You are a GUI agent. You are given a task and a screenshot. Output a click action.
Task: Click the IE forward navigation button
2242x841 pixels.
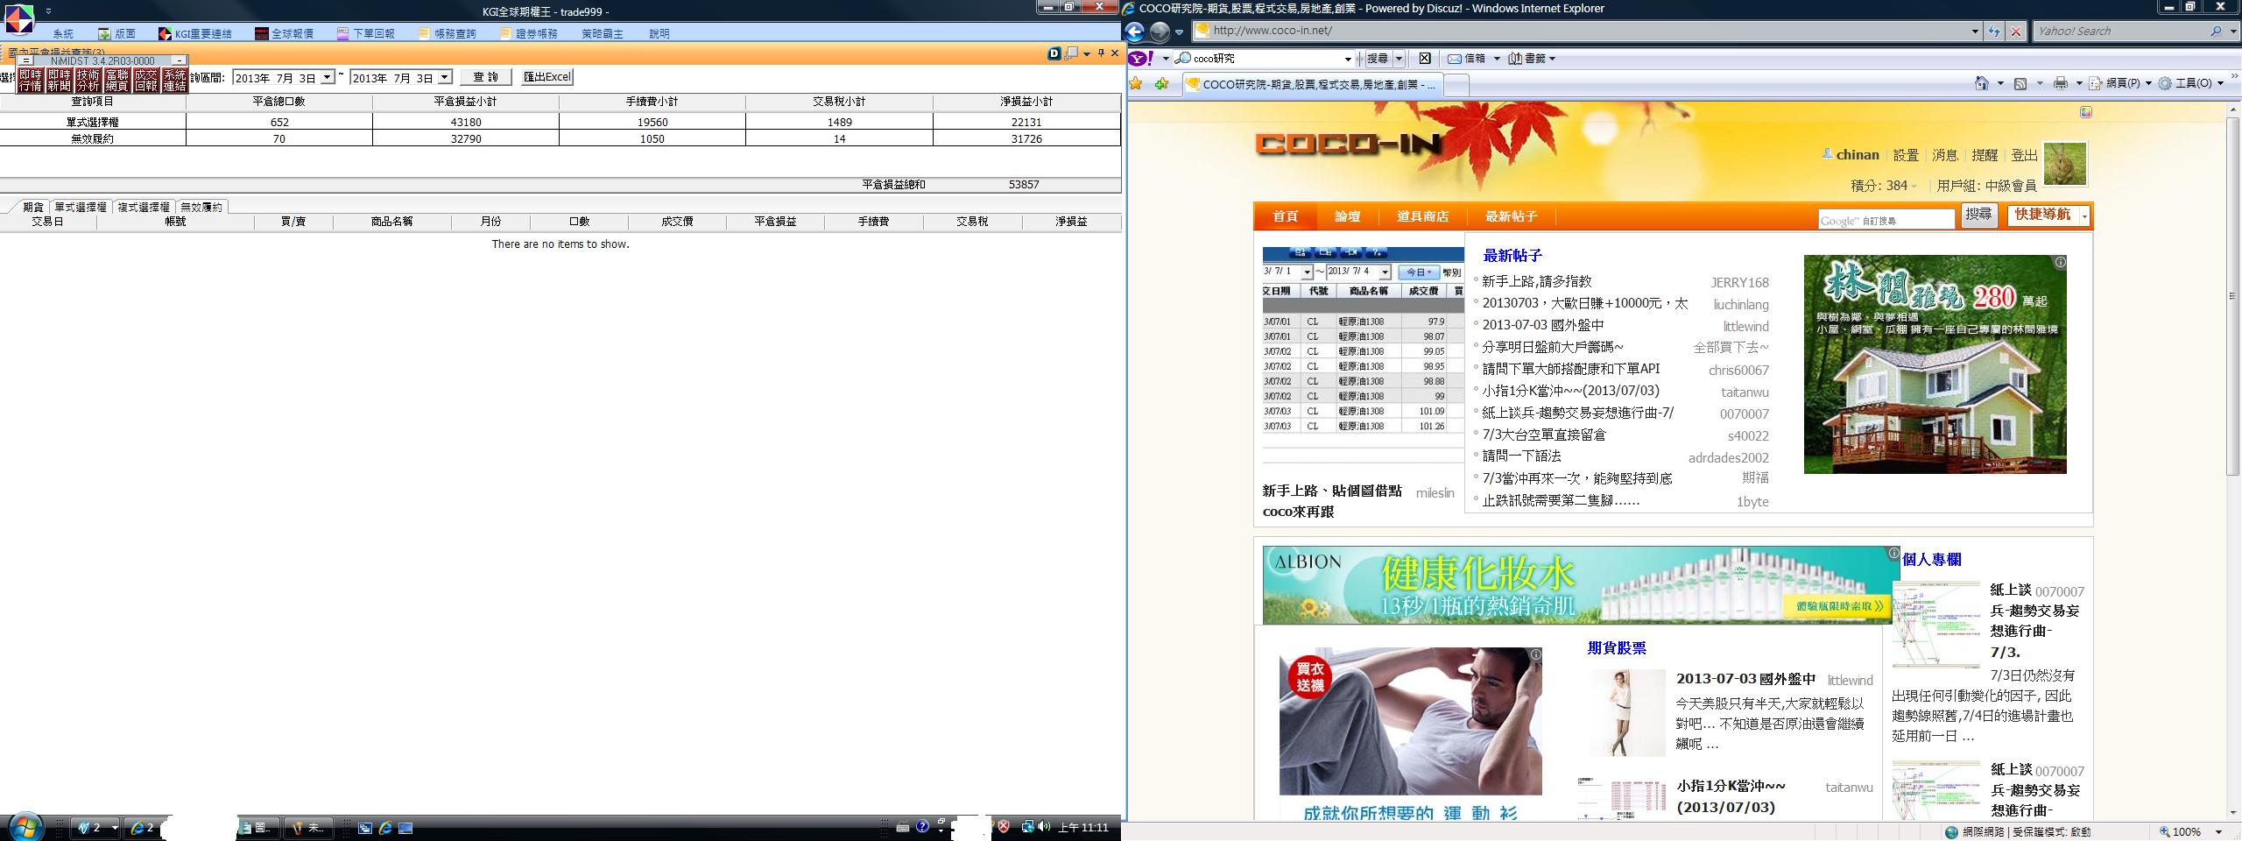coord(1160,32)
